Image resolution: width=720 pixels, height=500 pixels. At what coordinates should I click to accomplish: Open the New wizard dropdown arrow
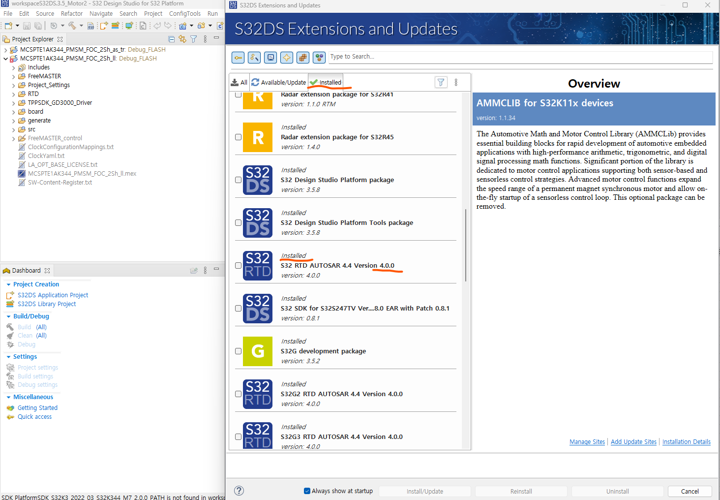[17, 26]
